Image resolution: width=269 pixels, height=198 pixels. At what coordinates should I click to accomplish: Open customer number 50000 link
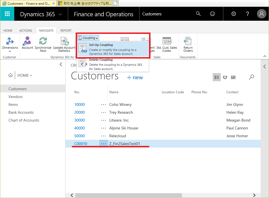(x=79, y=136)
